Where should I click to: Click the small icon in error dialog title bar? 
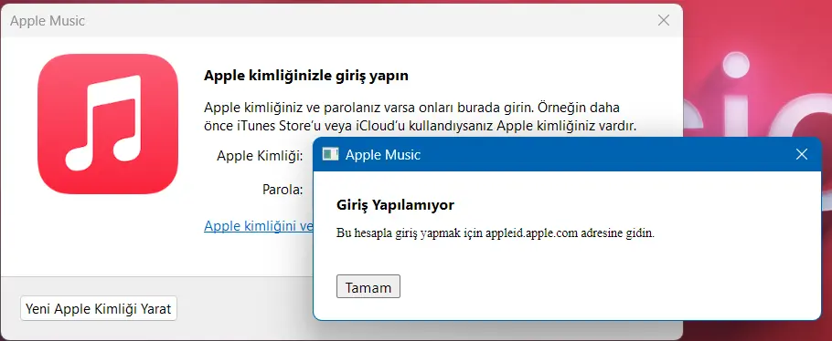(x=330, y=154)
